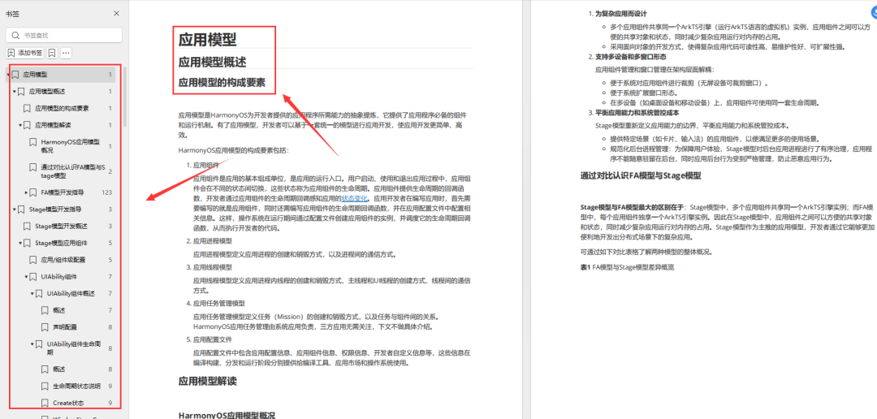877x419 pixels.
Task: Click the 添加书签 button
Action: pyautogui.click(x=25, y=53)
